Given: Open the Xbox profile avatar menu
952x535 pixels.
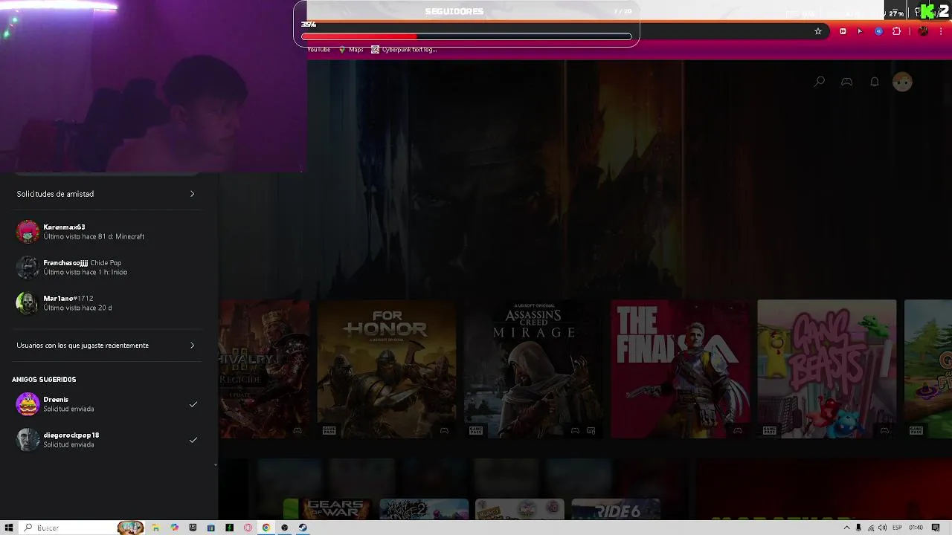Looking at the screenshot, I should click(902, 82).
